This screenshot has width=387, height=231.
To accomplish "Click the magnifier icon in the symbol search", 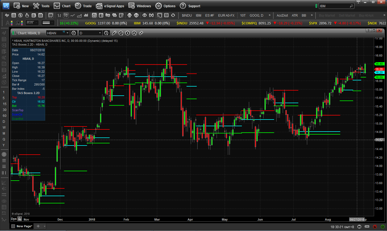I will pyautogui.click(x=351, y=6).
